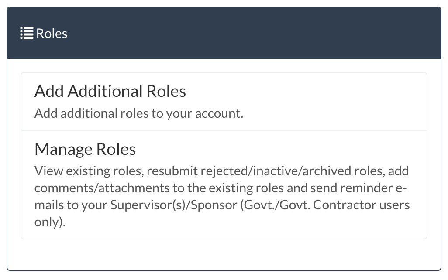Click the word 'Additional' in first heading
This screenshot has width=448, height=280.
[x=105, y=92]
